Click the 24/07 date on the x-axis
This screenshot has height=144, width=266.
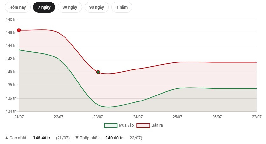click(138, 117)
